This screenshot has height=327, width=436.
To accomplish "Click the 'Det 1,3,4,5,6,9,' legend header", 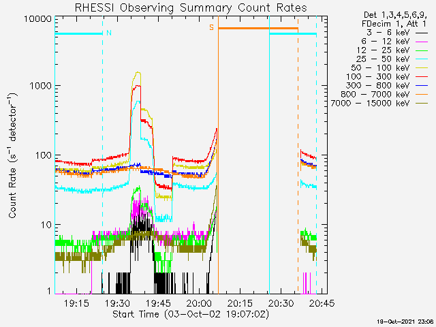I will click(x=395, y=15).
